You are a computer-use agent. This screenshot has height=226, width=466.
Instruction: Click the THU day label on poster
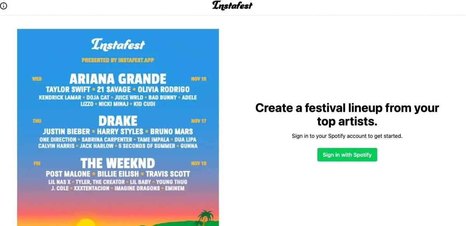tap(37, 121)
